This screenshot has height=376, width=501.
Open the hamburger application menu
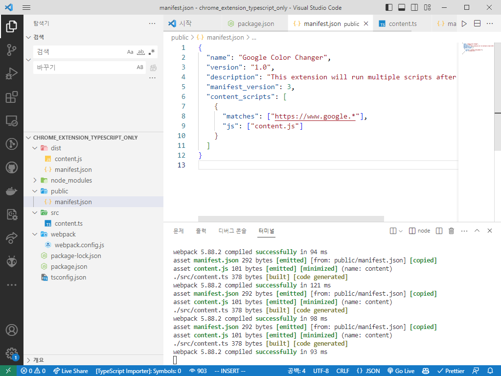[x=26, y=7]
